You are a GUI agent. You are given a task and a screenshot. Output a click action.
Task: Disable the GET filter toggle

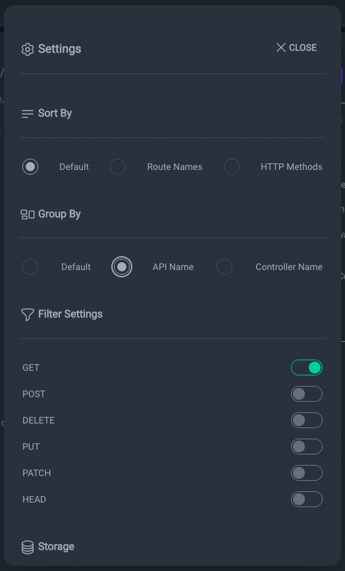point(307,367)
